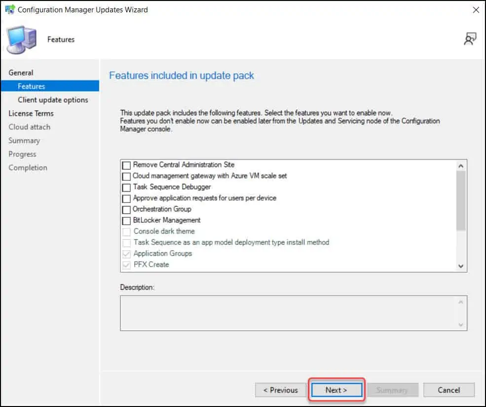Click the features list scroll down arrow
The image size is (486, 407).
(461, 266)
